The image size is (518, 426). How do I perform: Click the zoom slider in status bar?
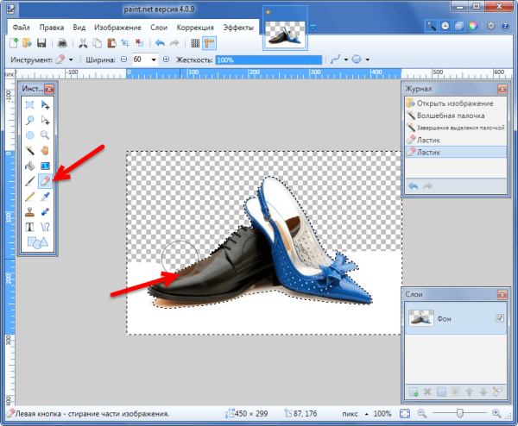coord(459,415)
